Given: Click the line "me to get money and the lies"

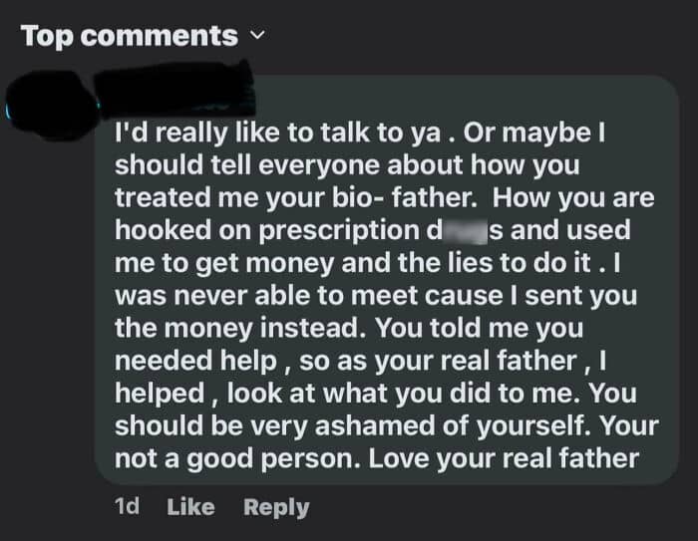Looking at the screenshot, I should pyautogui.click(x=329, y=263).
